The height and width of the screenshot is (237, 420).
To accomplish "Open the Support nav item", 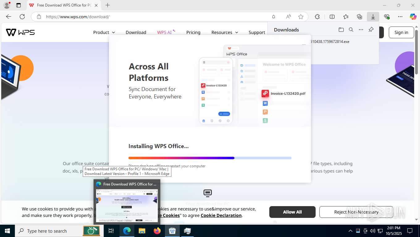I will pos(257,32).
